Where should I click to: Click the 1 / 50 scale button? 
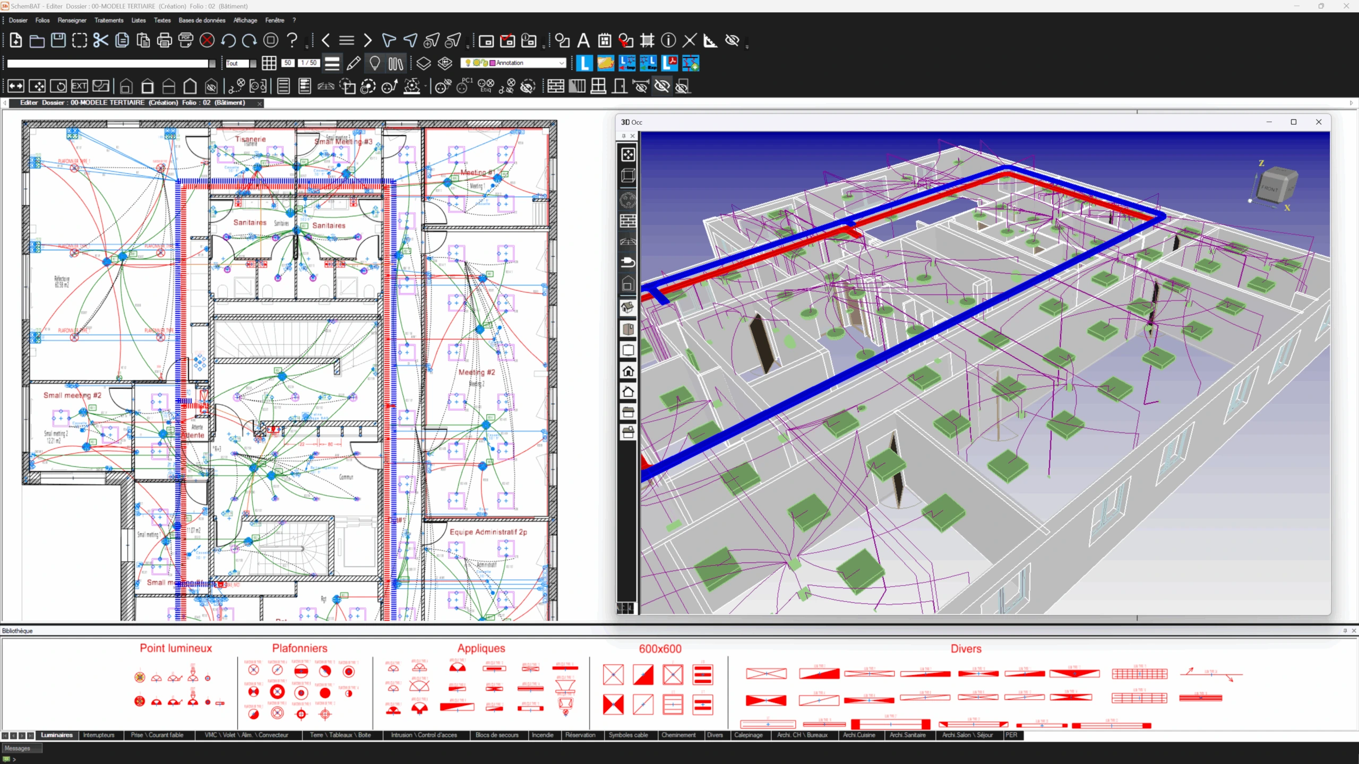click(x=308, y=63)
